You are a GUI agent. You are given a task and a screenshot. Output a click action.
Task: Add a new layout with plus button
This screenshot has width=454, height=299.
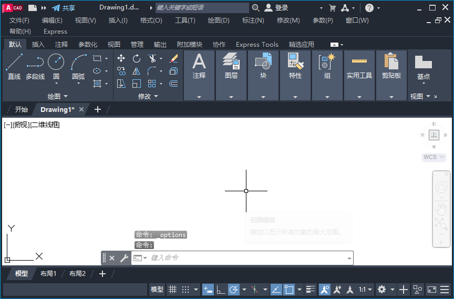102,274
